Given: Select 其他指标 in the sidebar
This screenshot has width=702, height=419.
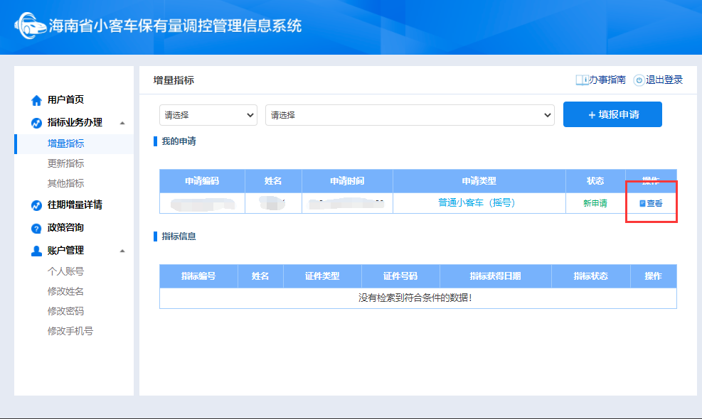Looking at the screenshot, I should point(65,183).
